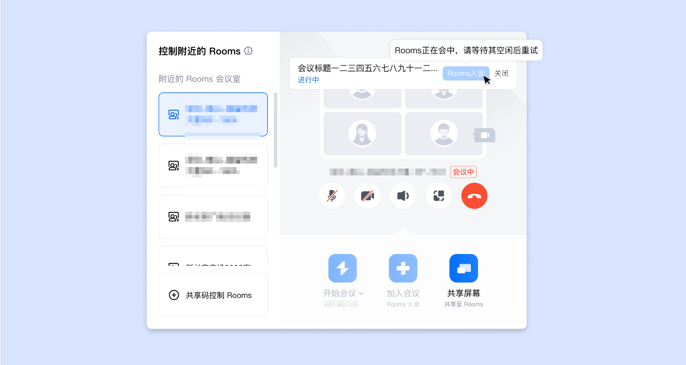Click the 开始会议 lightning icon
Viewport: 686px width, 365px height.
343,268
